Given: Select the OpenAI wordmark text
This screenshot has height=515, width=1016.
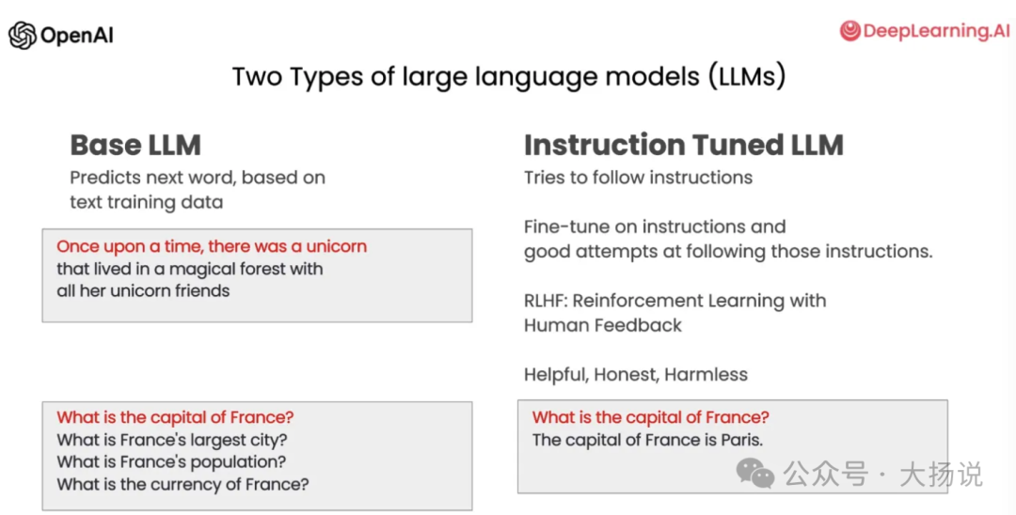Looking at the screenshot, I should (77, 35).
